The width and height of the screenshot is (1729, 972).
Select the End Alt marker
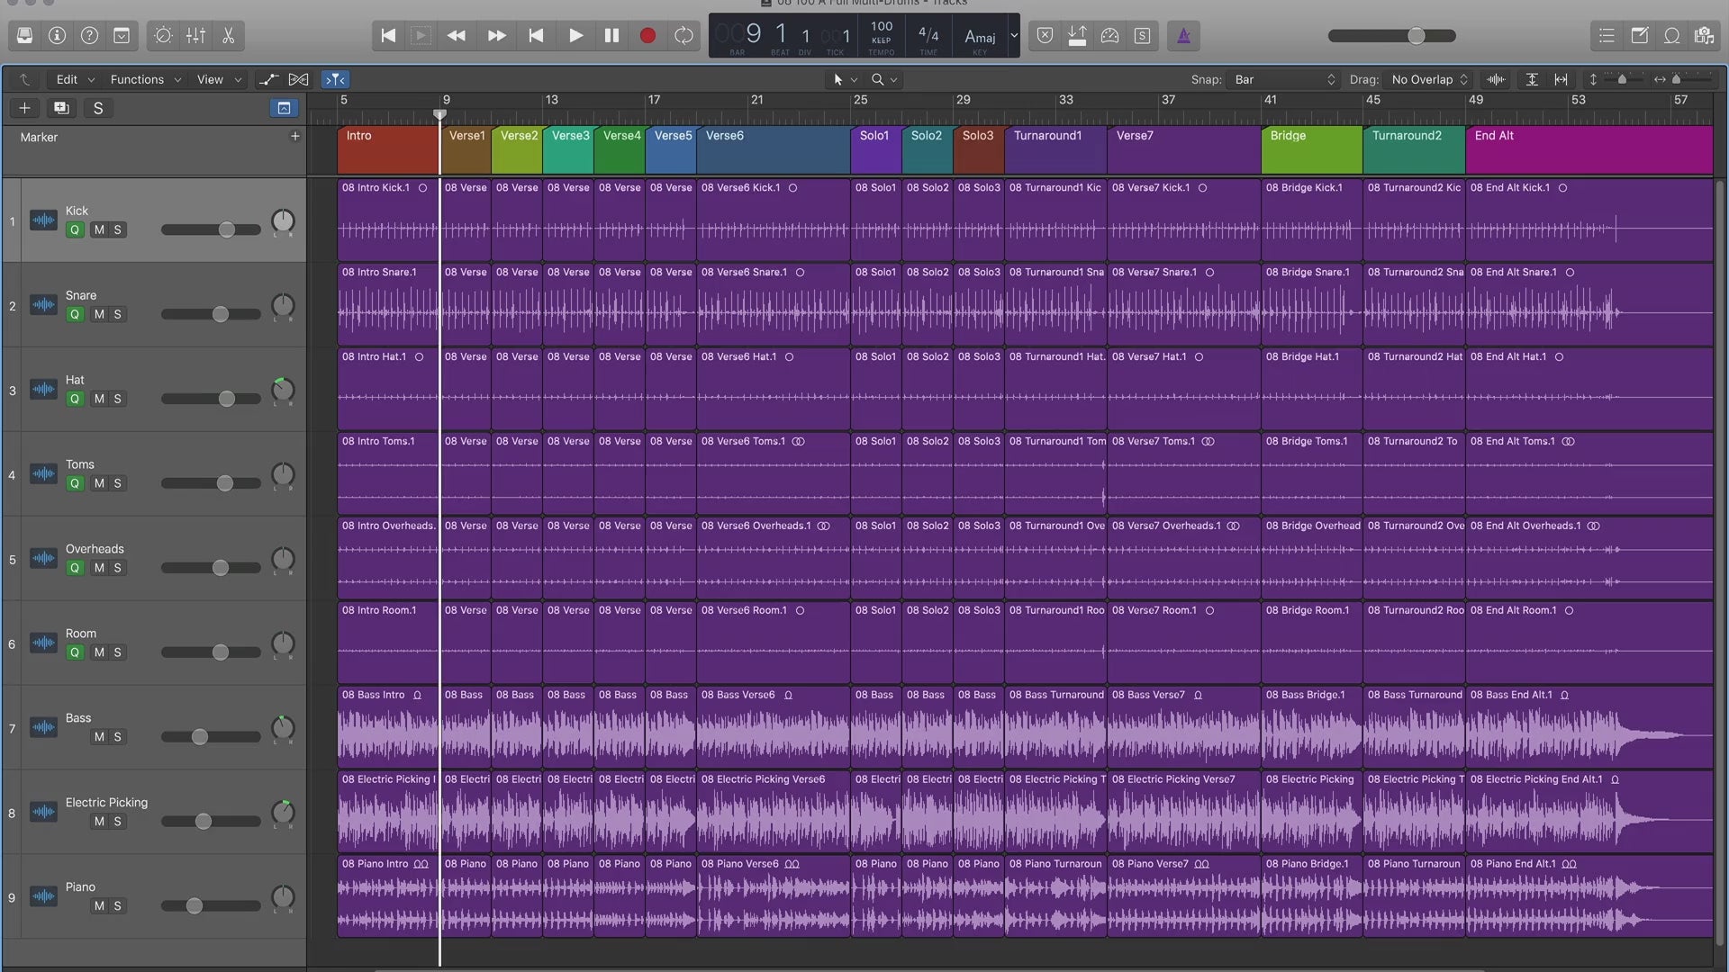(1589, 148)
